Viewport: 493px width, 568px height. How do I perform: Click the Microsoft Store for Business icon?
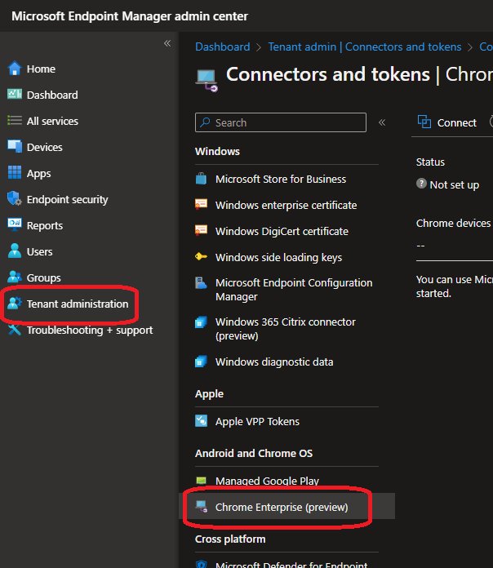[x=202, y=179]
